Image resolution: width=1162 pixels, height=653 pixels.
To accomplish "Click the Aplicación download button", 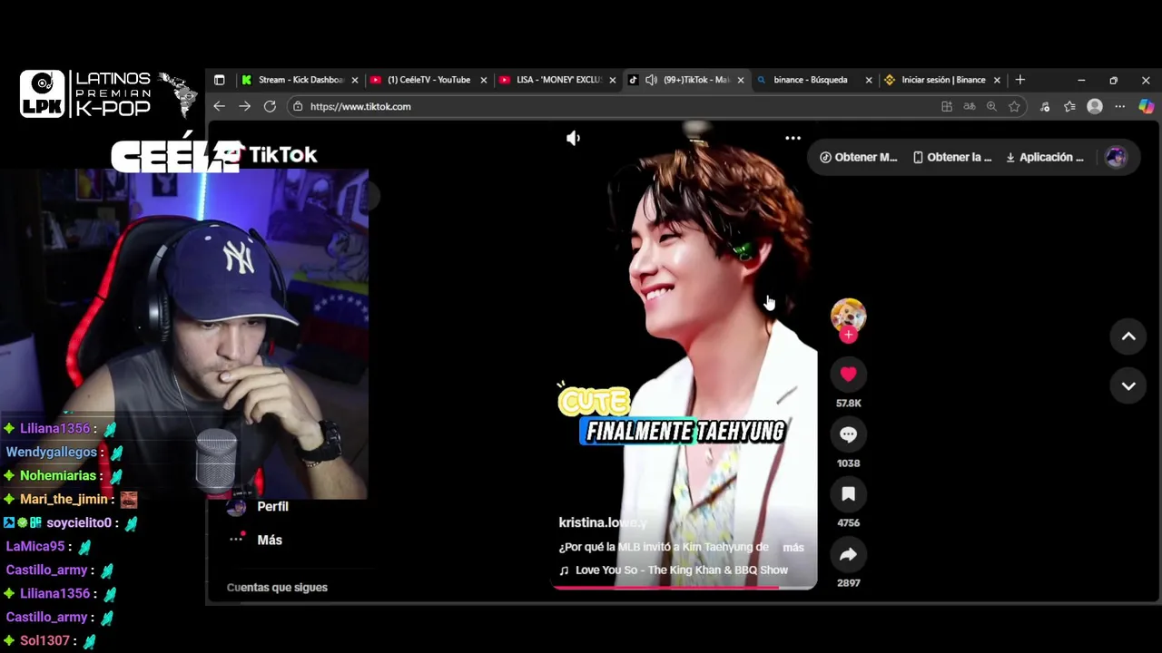I will [1045, 157].
